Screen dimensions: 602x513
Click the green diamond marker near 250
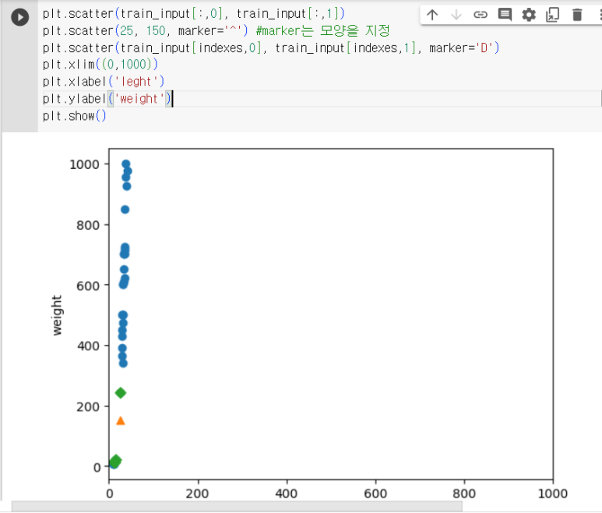coord(121,393)
